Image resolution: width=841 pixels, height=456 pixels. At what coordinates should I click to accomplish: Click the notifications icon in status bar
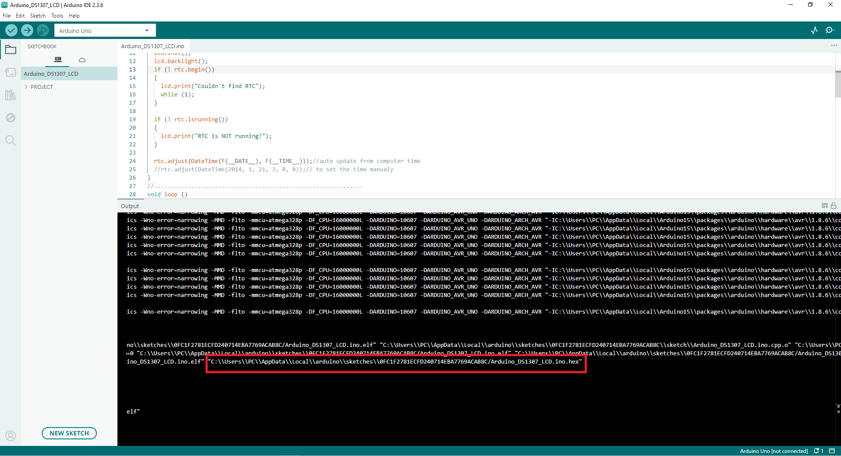click(818, 451)
